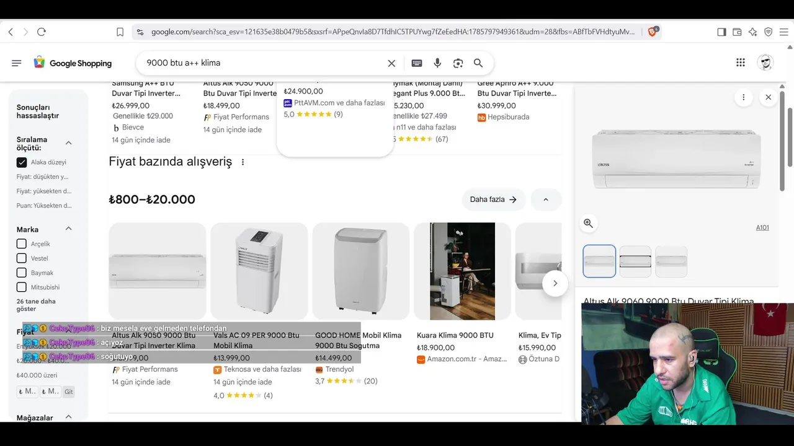This screenshot has width=794, height=446.
Task: Show 26 more brands
Action: 36,305
